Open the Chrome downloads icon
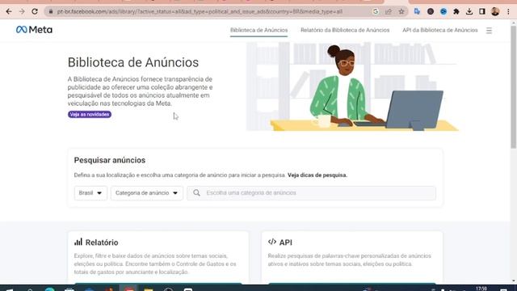Viewport: 517px width, 291px height. pos(469,11)
